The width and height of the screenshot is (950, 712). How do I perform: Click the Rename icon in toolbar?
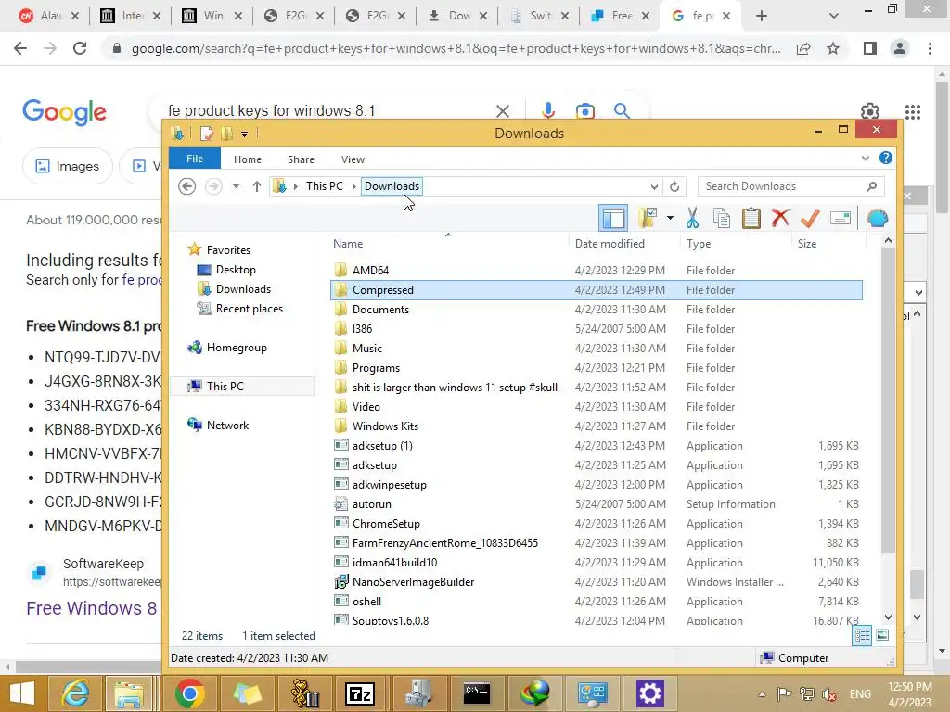click(x=841, y=218)
